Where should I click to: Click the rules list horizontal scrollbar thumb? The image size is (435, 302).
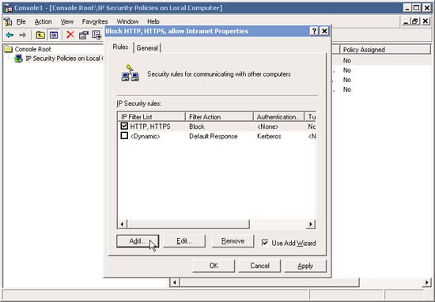(188, 224)
